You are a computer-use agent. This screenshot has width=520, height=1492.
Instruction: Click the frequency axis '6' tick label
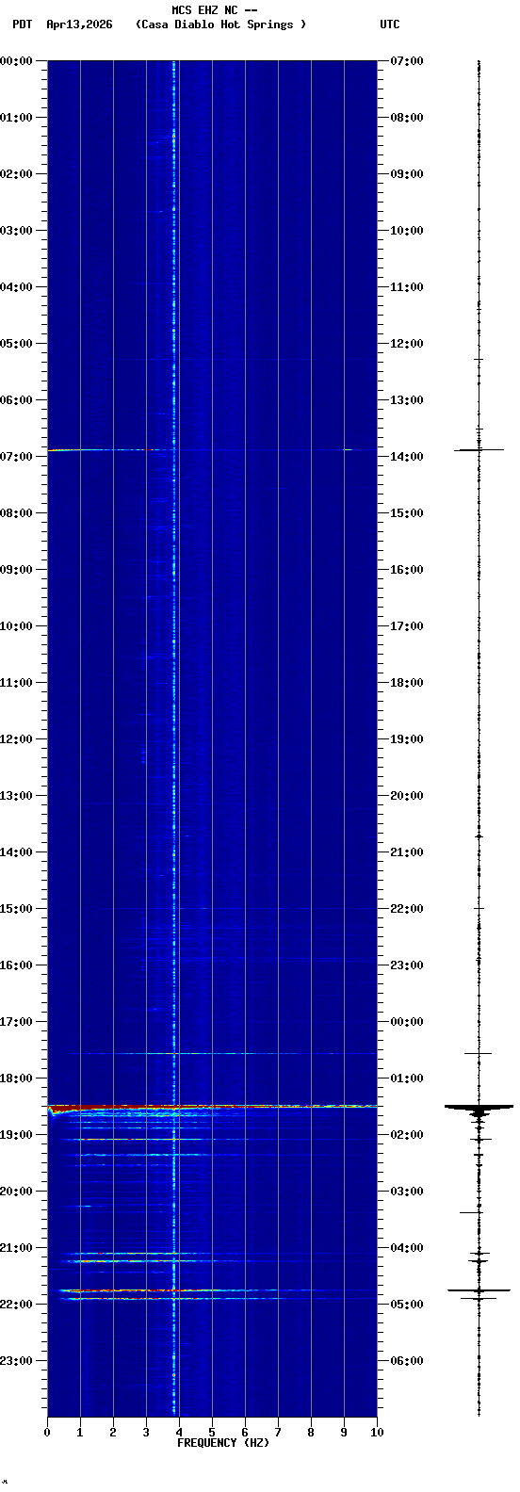point(245,1433)
